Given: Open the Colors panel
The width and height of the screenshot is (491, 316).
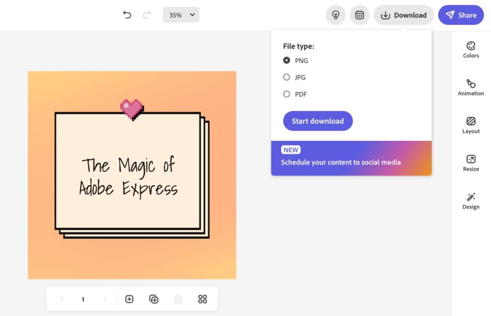Looking at the screenshot, I should click(x=470, y=49).
